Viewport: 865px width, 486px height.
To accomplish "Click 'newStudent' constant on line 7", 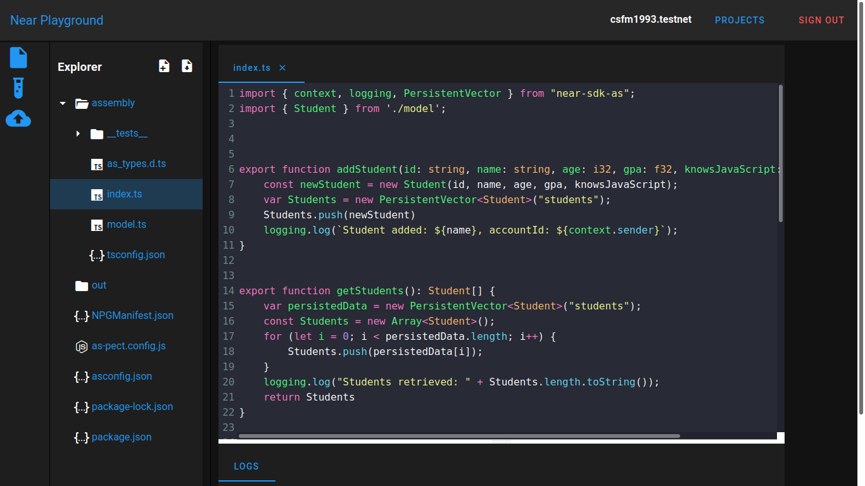I will pyautogui.click(x=331, y=184).
